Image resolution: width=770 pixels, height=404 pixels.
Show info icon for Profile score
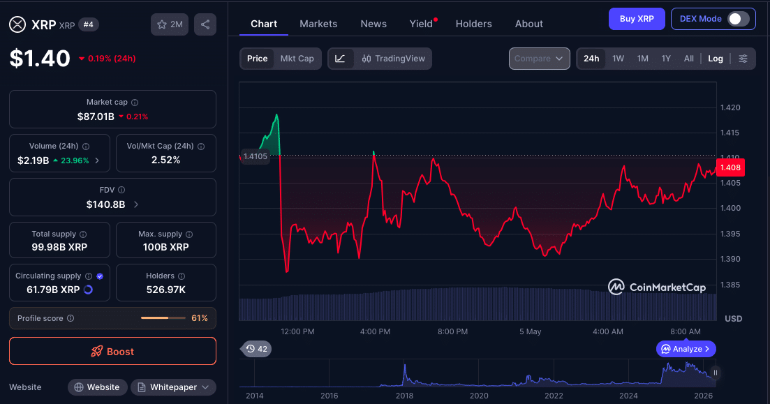pyautogui.click(x=71, y=318)
